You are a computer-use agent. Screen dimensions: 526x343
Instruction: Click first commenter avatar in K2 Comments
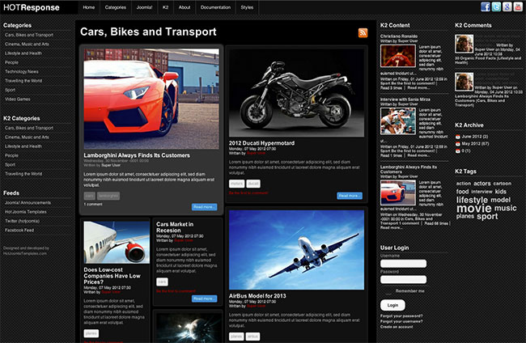464,44
